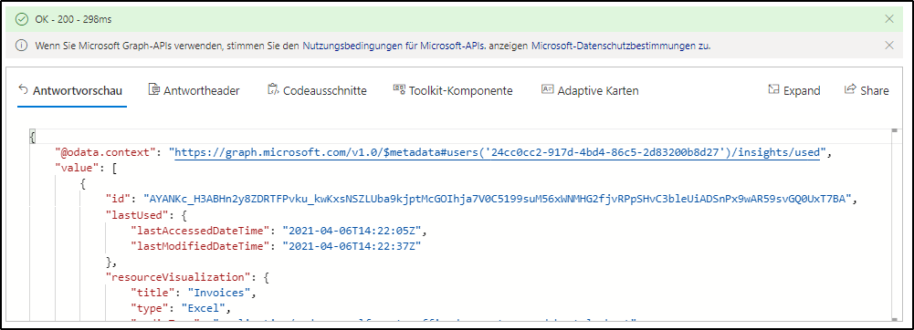The height and width of the screenshot is (330, 914).
Task: Click the "lastModifiedDateTime" key
Action: [200, 246]
